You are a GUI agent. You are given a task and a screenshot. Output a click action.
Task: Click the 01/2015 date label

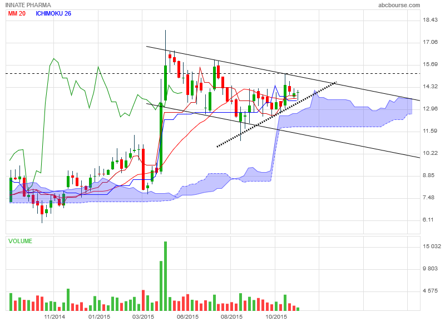tap(99, 316)
